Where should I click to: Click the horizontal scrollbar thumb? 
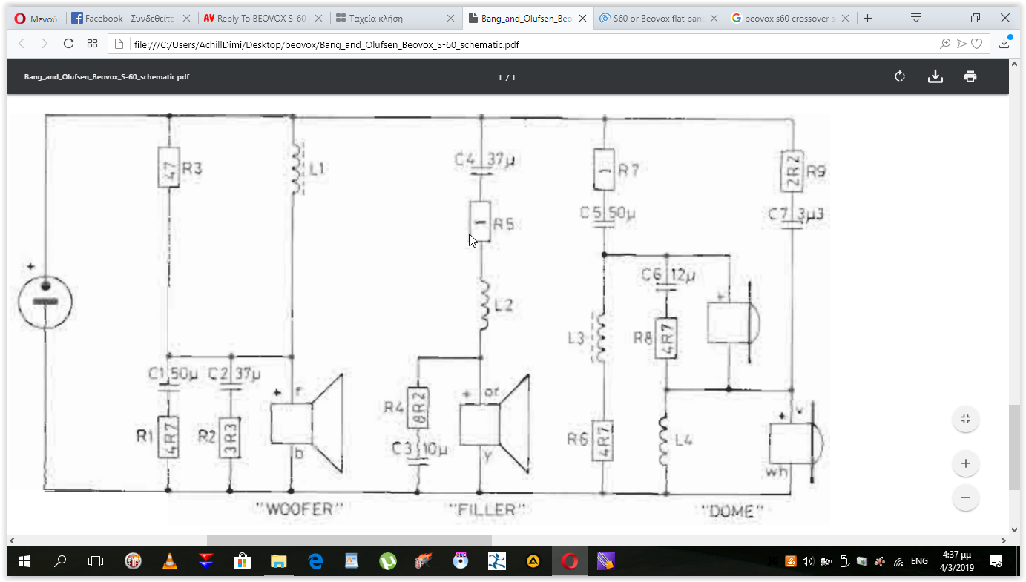coord(349,541)
